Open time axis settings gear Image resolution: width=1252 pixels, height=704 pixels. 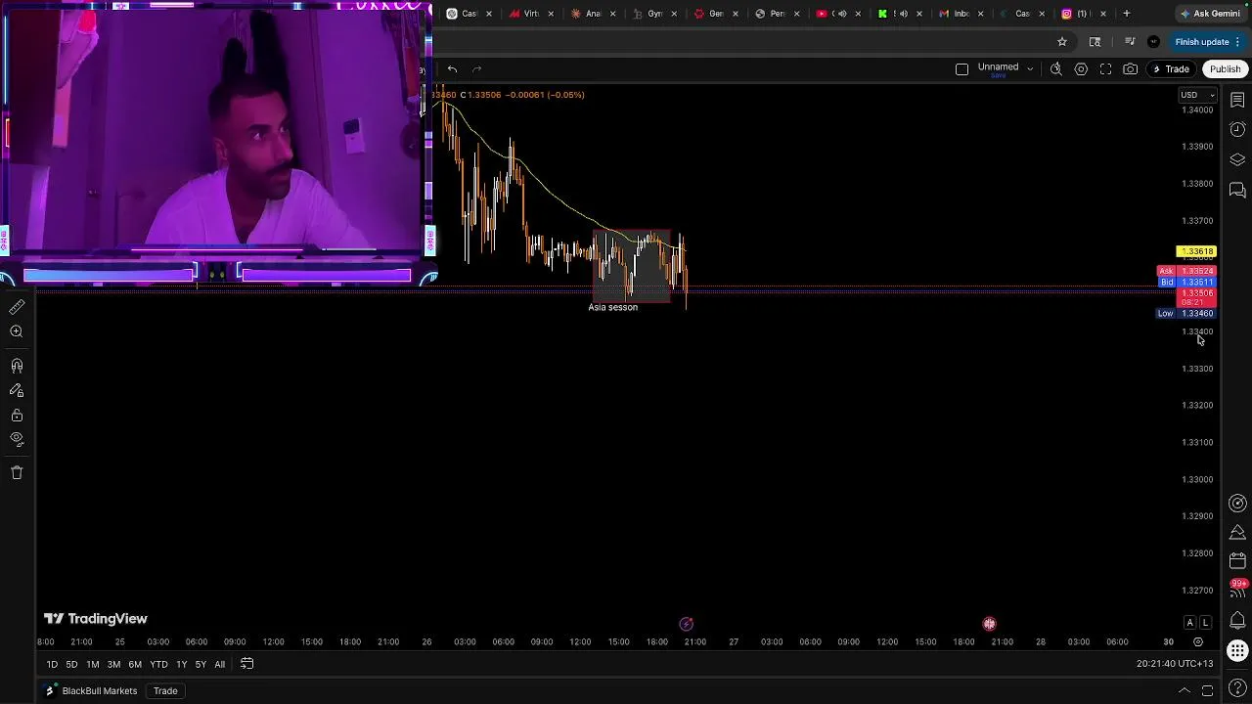1198,642
